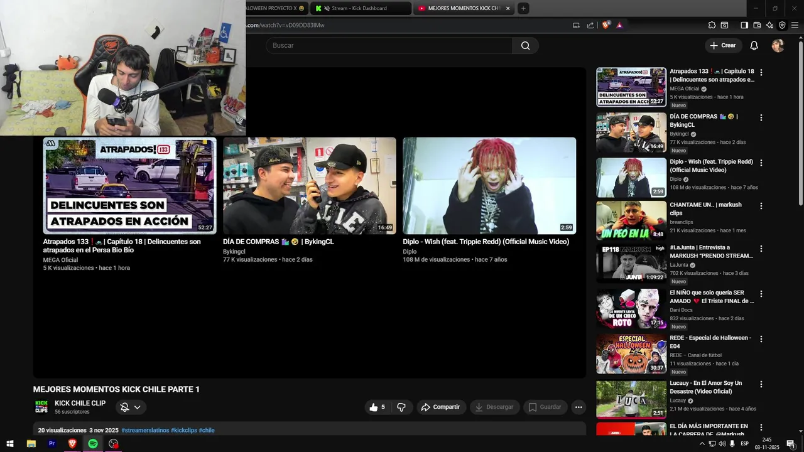Image resolution: width=804 pixels, height=452 pixels.
Task: Click the Brave Rewards triangle icon
Action: 619,25
